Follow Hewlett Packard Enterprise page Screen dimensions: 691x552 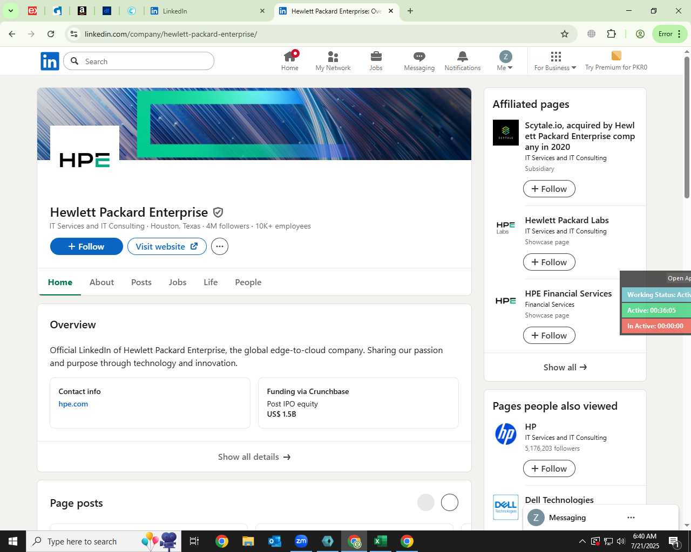86,246
